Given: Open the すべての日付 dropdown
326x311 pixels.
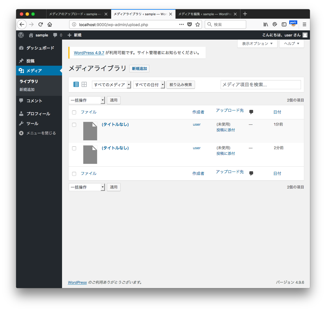Looking at the screenshot, I should click(x=149, y=84).
